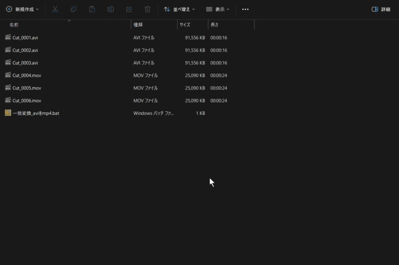Image resolution: width=399 pixels, height=265 pixels.
Task: Expand the 並べ替え sort menu
Action: (x=179, y=9)
